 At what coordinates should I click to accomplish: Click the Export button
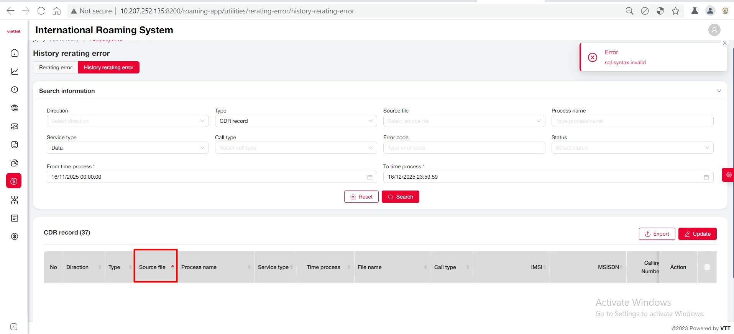[657, 234]
